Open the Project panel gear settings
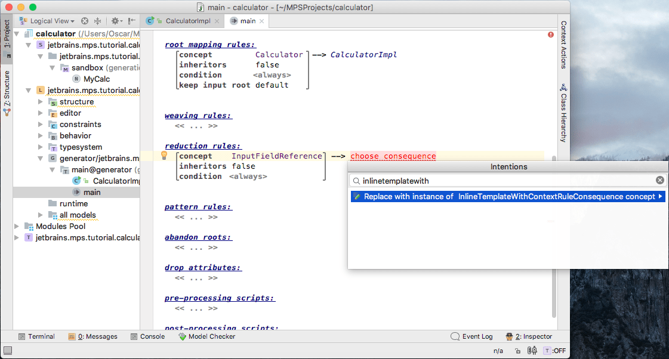669x359 pixels. (115, 21)
